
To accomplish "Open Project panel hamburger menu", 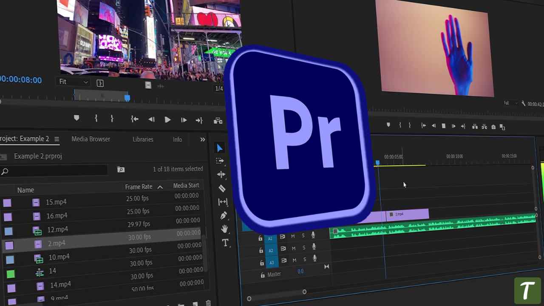I will click(x=57, y=139).
